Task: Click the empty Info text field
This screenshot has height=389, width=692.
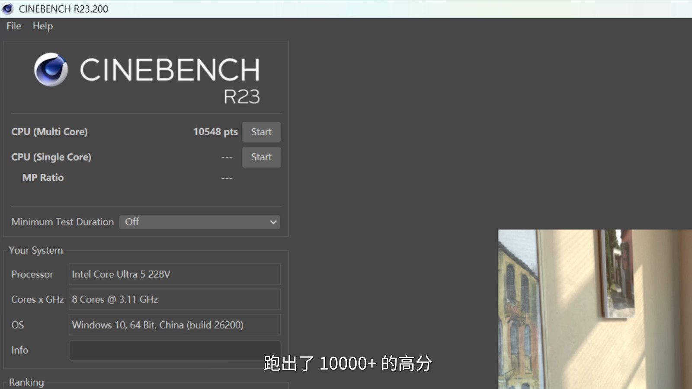Action: 175,350
